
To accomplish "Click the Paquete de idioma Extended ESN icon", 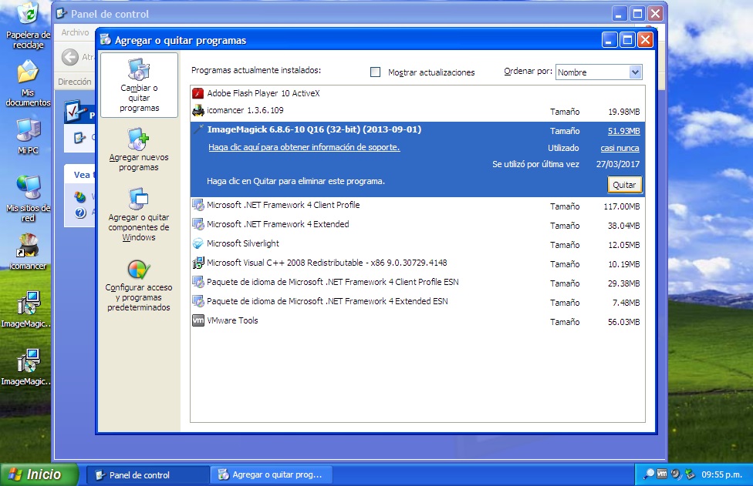I will [x=198, y=301].
